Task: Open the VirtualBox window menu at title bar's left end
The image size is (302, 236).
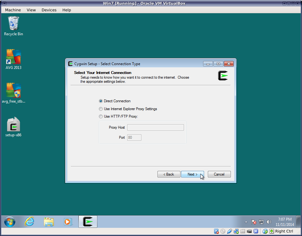Action: tap(4, 3)
